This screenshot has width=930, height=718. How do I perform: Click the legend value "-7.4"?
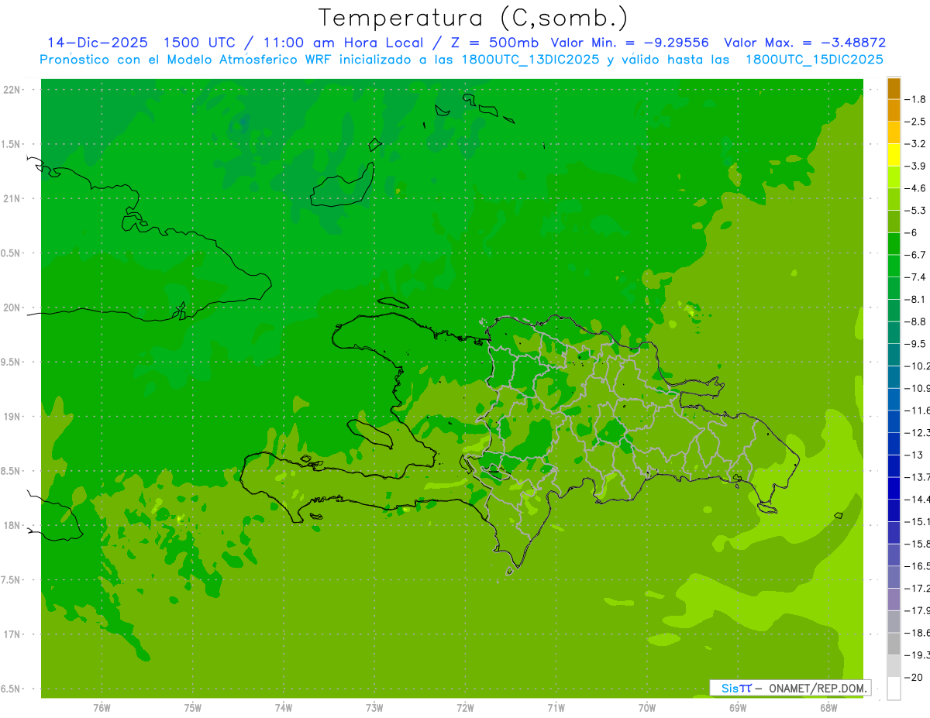tap(915, 277)
